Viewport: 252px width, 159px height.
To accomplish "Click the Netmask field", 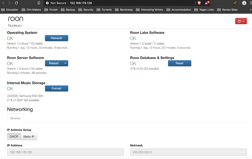I will click(188, 152).
